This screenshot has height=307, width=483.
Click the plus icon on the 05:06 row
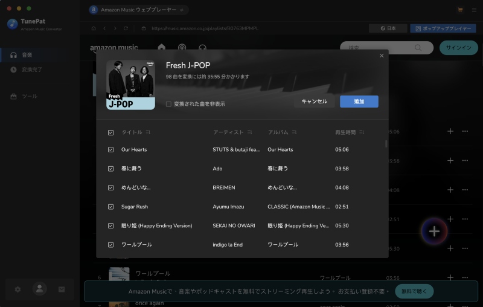click(450, 131)
